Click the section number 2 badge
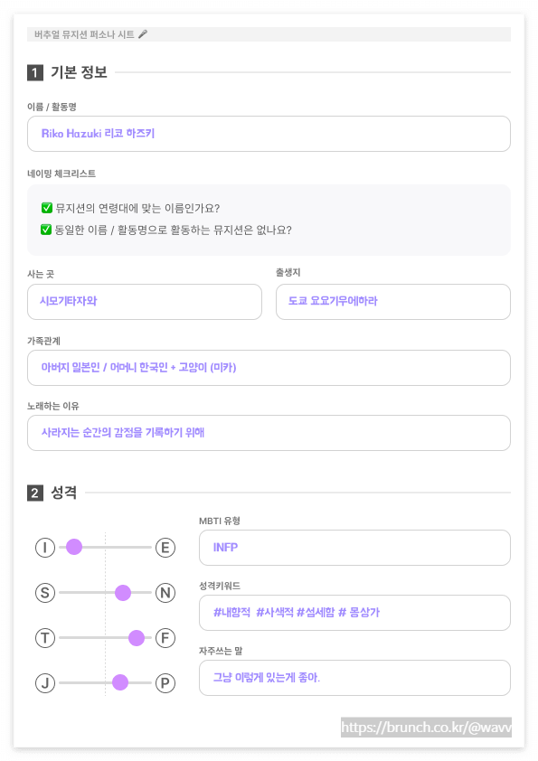Screen dimensions: 538x761 [35, 493]
